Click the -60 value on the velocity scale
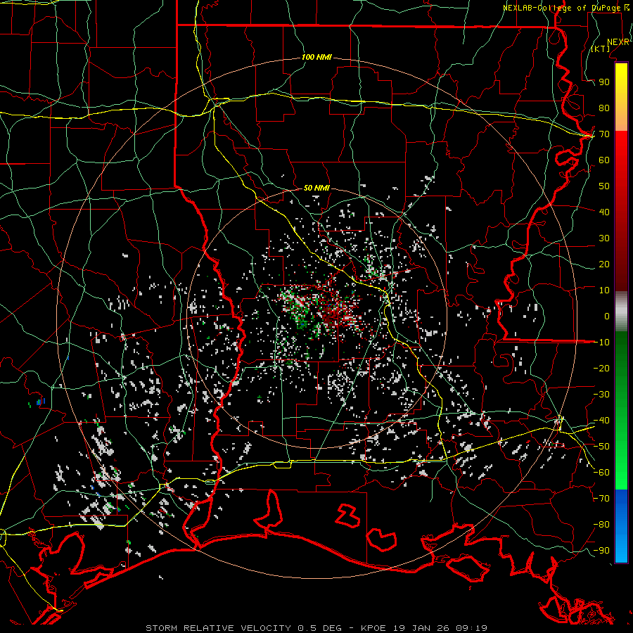 pyautogui.click(x=601, y=473)
